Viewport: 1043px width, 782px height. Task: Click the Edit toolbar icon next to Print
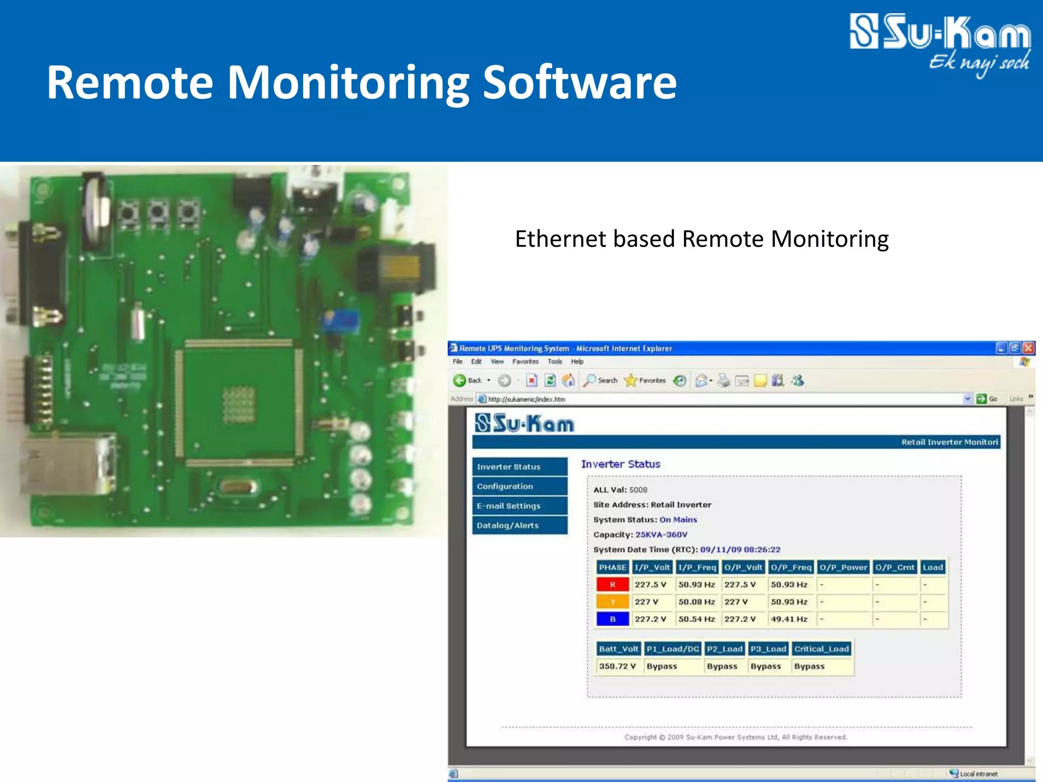point(742,381)
